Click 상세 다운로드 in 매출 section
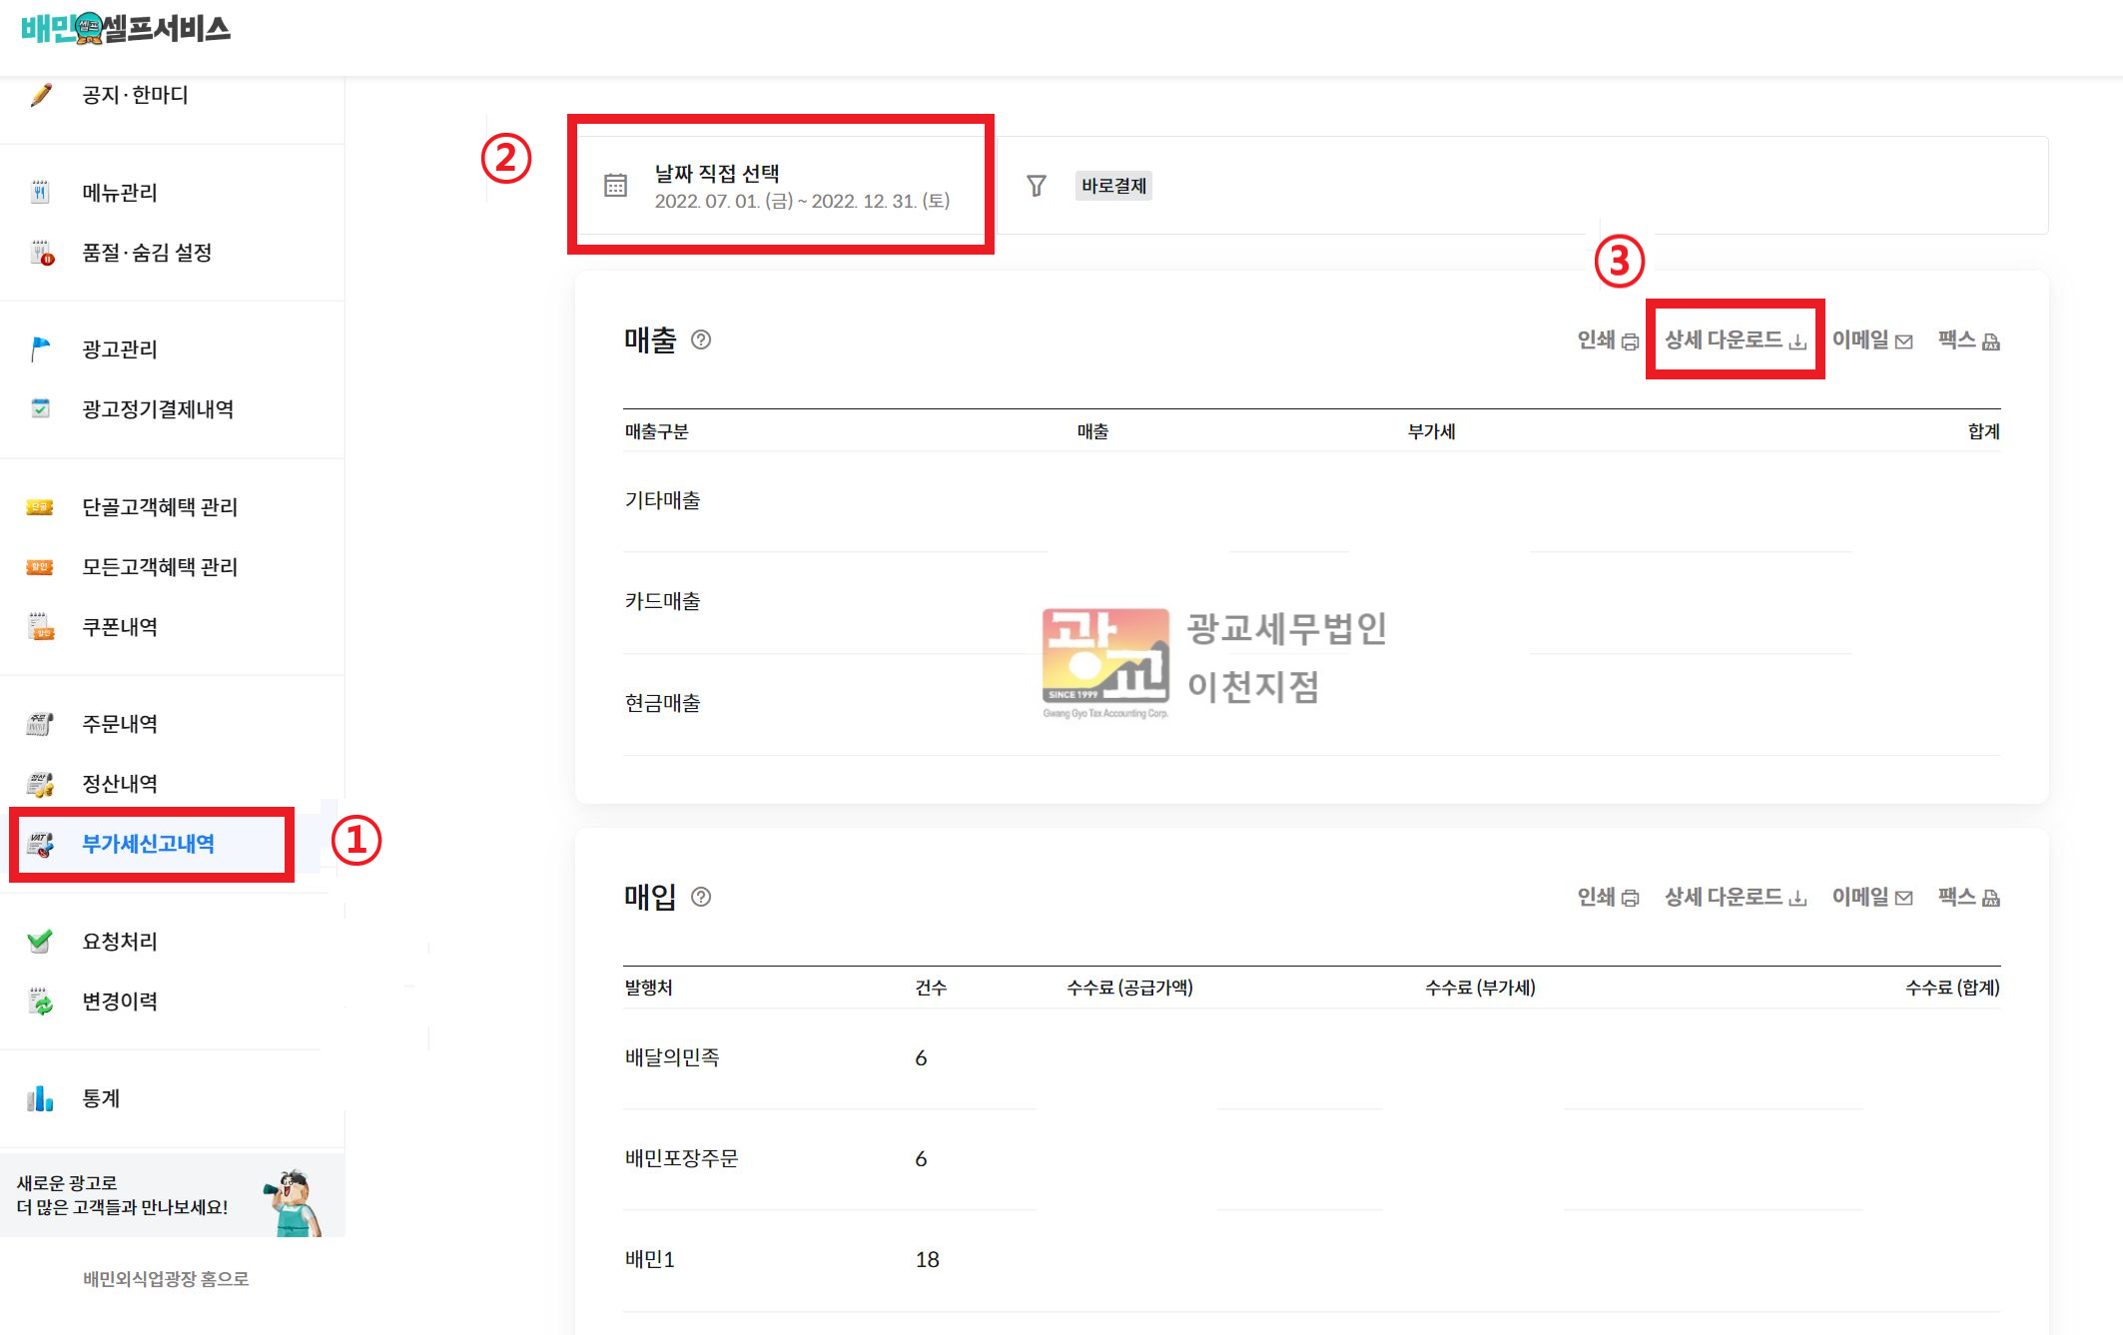The width and height of the screenshot is (2123, 1335). 1735,340
